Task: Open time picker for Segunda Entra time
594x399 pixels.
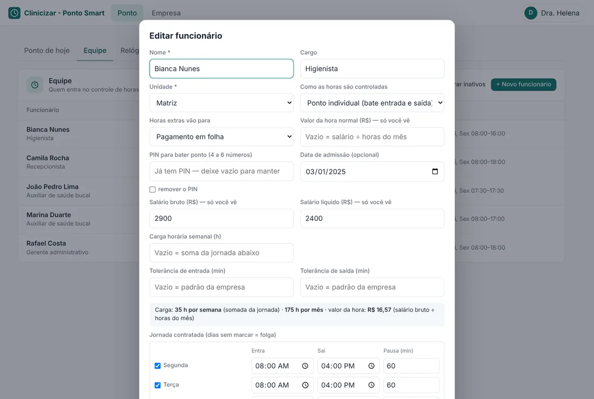Action: click(305, 366)
